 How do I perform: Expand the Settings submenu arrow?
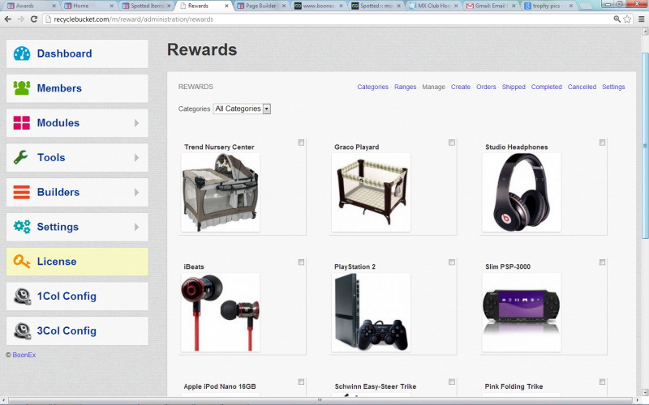click(x=136, y=227)
